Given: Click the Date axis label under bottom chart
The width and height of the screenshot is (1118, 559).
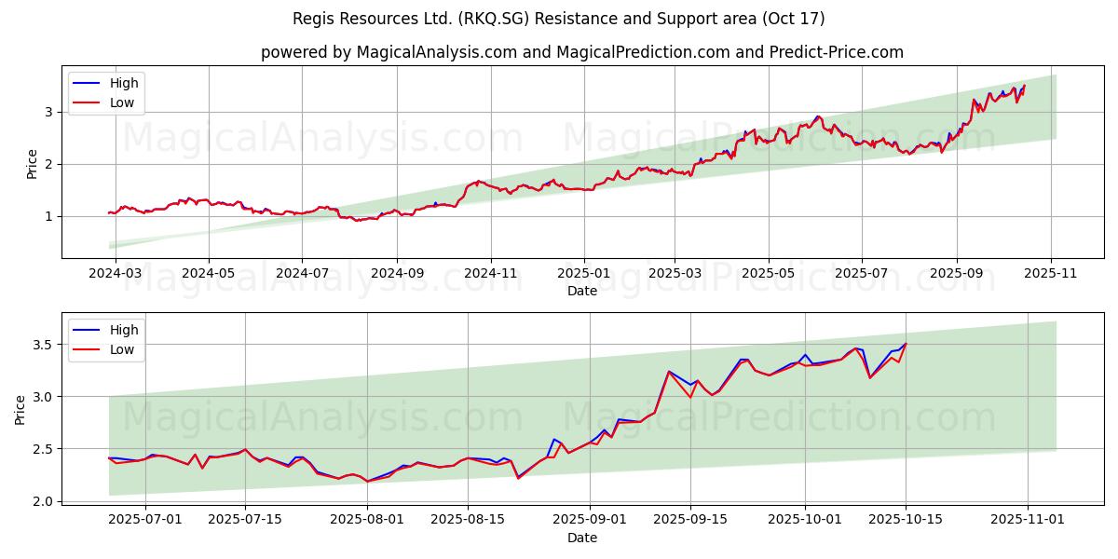Looking at the screenshot, I should tap(582, 538).
